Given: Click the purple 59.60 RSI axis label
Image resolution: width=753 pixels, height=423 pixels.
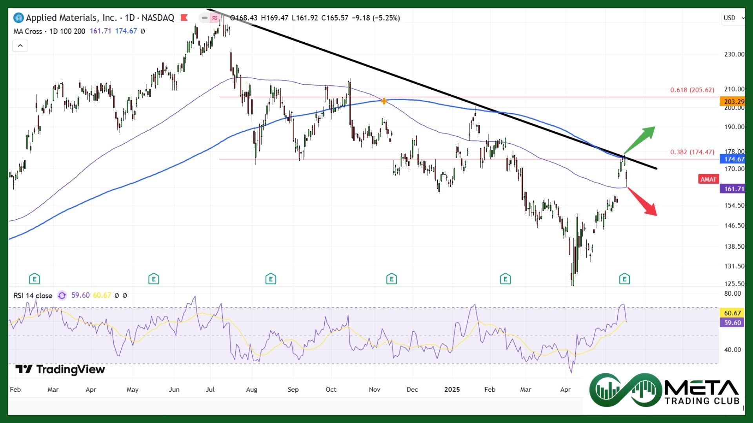Looking at the screenshot, I should coord(732,323).
